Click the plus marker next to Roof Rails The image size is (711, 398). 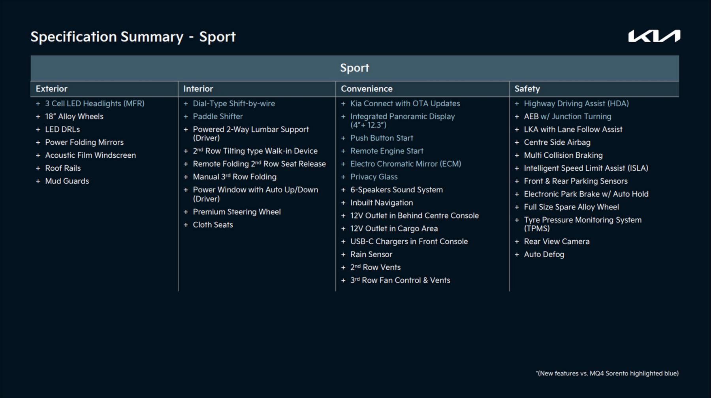coord(38,168)
